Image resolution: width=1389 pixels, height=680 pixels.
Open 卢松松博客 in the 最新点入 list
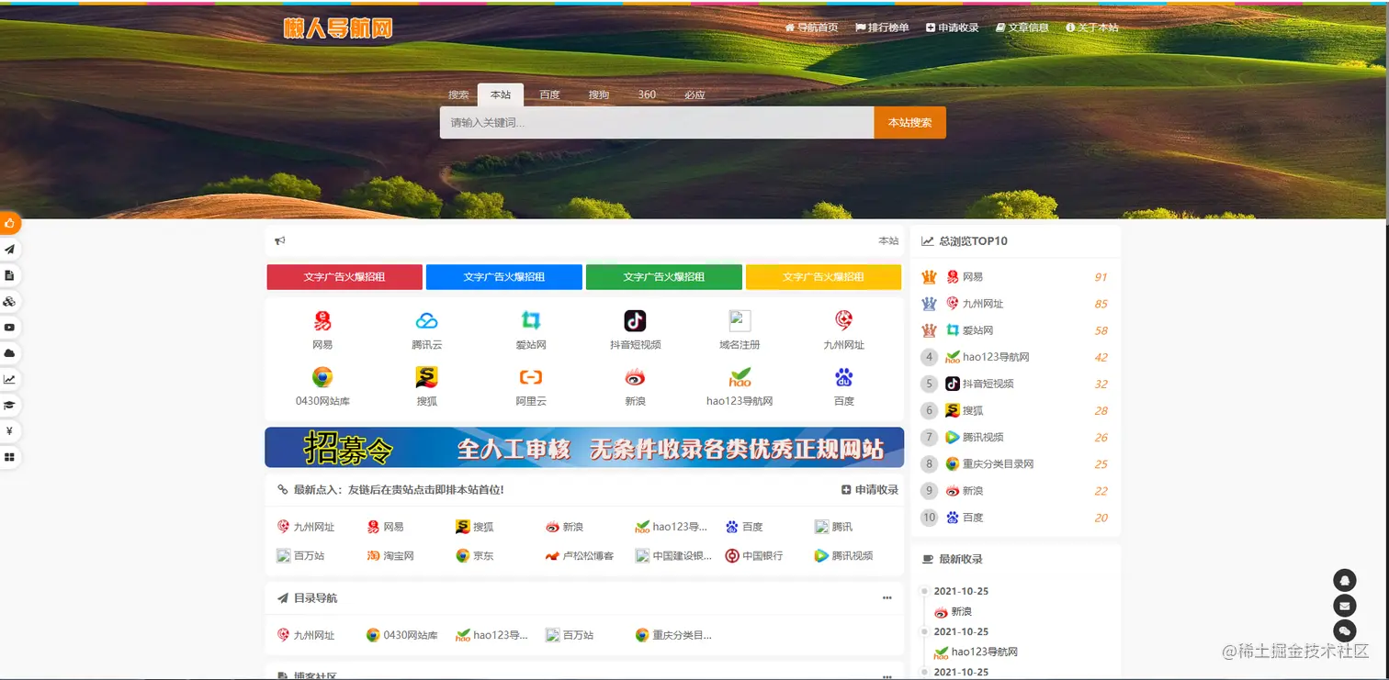tap(580, 555)
